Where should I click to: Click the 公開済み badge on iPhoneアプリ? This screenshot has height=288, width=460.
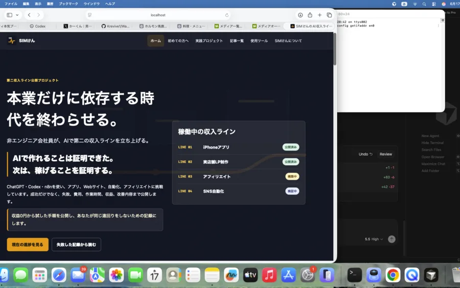(x=291, y=147)
